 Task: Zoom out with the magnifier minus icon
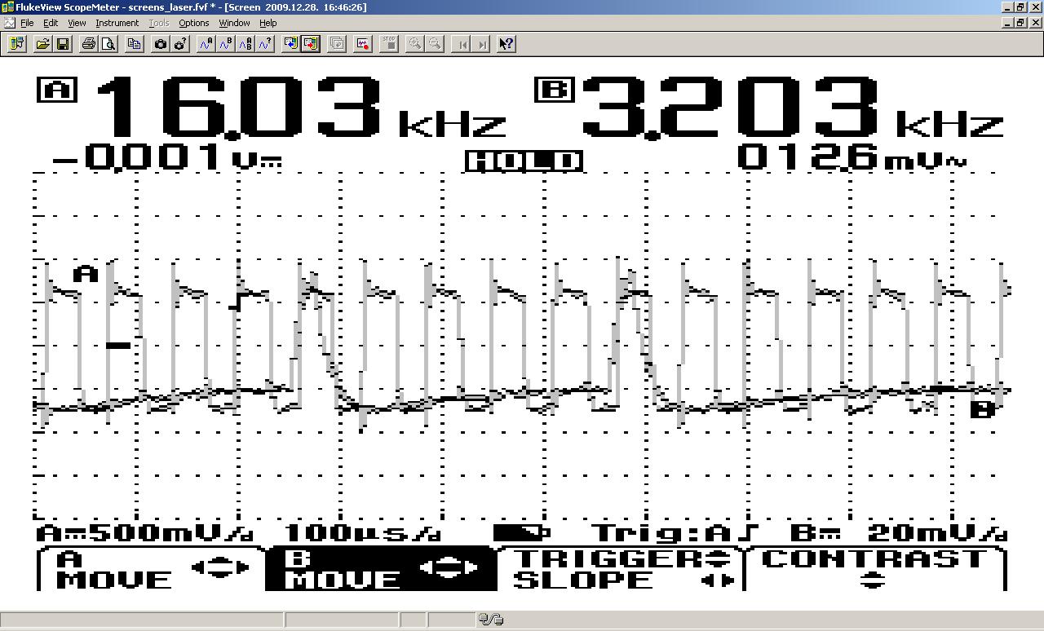point(435,44)
